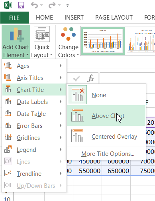Open the Quick Layout dropdown
The height and width of the screenshot is (201, 155).
[42, 42]
